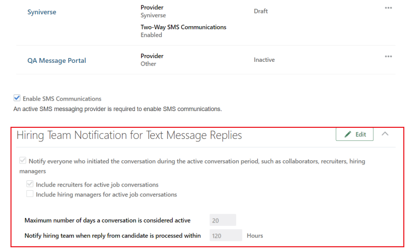419x252 pixels.
Task: Click the maximum days field showing 20
Action: (223, 220)
